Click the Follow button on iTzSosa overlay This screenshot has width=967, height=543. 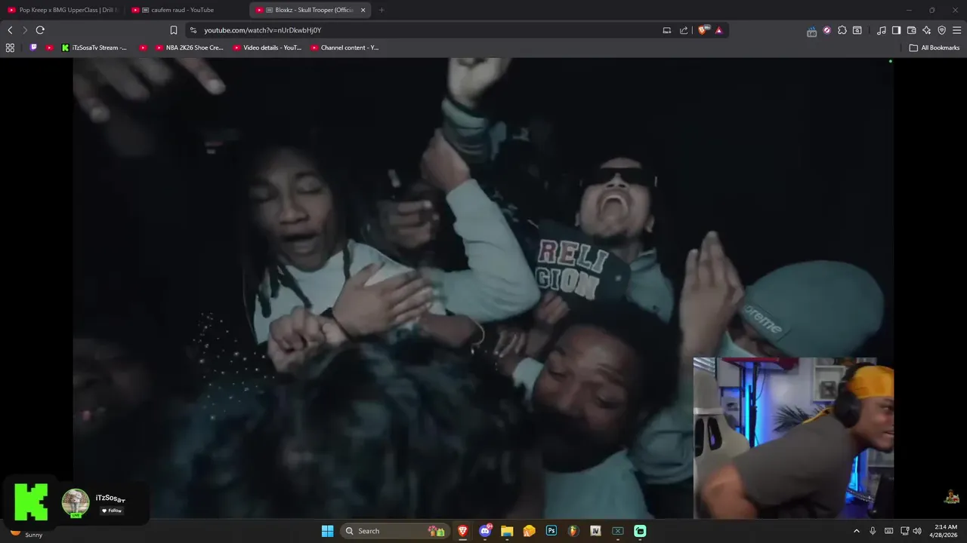click(112, 511)
